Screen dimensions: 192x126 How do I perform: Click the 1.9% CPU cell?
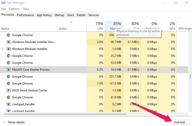pyautogui.click(x=96, y=83)
